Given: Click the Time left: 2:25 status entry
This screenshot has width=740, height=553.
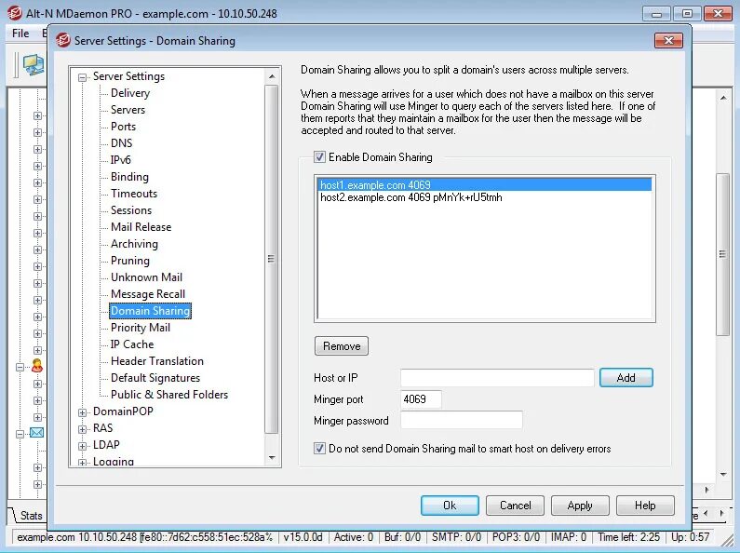Looking at the screenshot, I should coord(628,537).
